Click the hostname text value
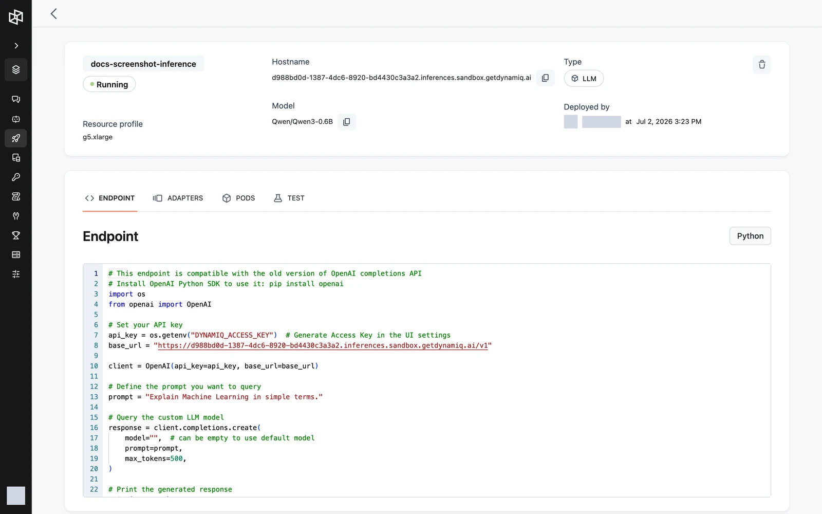 (401, 78)
